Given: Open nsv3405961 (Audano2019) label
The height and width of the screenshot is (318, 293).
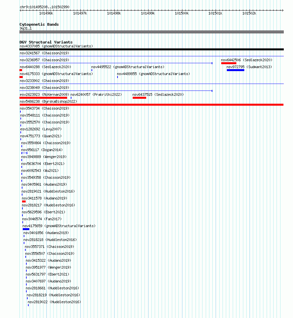Looking at the screenshot, I should pos(44,184).
